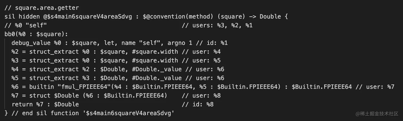This screenshot has height=121, width=403.
Task: Click the function name '@$s4main6squareV4areaSdvg'
Action: [87, 17]
